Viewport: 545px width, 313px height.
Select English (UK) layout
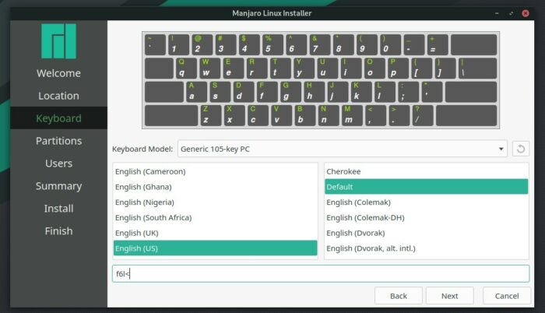coord(215,233)
